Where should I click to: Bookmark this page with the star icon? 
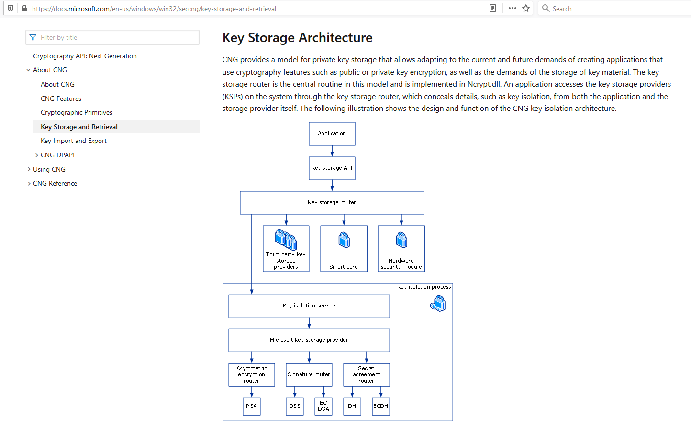[526, 8]
